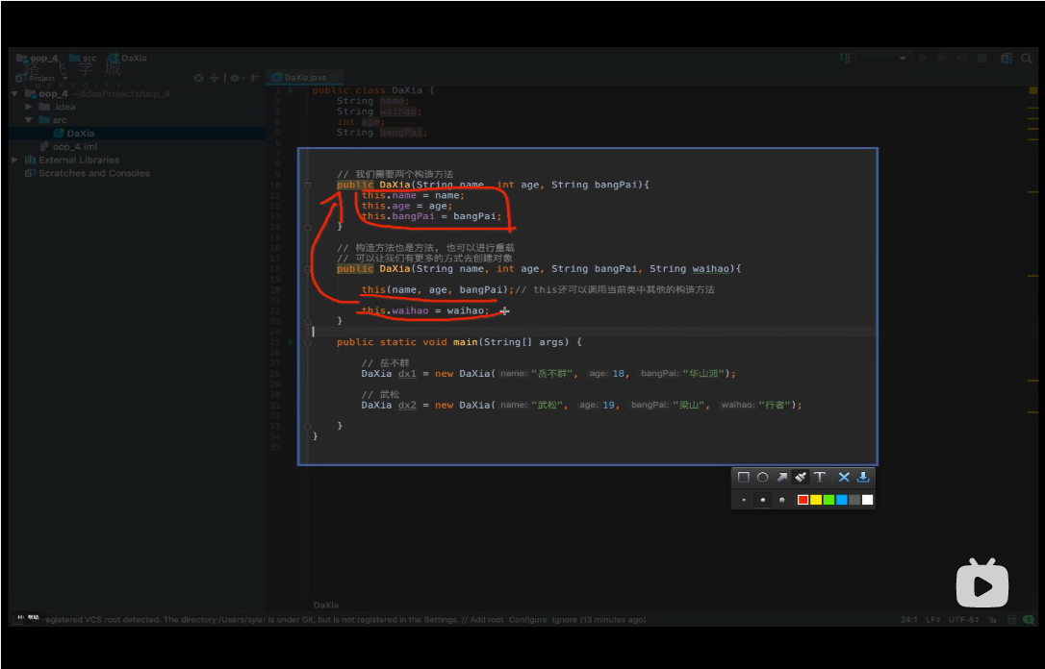Choose the largest brush size dot
This screenshot has height=669, width=1045.
[x=781, y=500]
